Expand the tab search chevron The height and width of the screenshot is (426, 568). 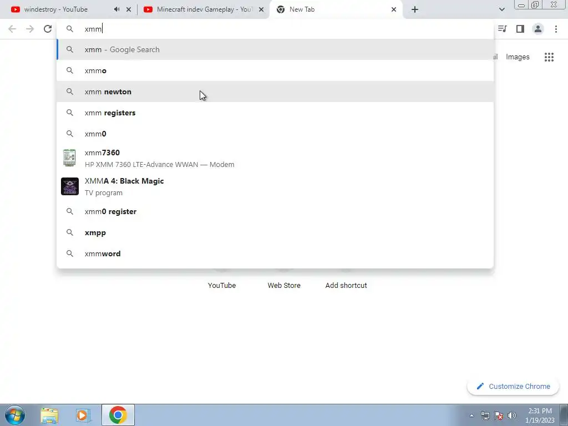501,9
